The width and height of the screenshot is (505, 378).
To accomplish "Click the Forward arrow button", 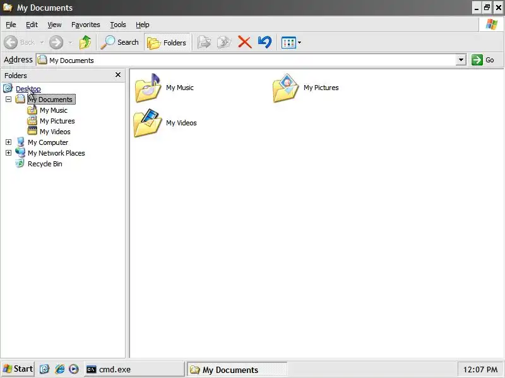I will [56, 42].
